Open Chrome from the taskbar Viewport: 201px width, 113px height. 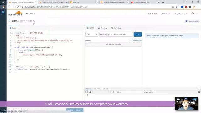click(3, 7)
